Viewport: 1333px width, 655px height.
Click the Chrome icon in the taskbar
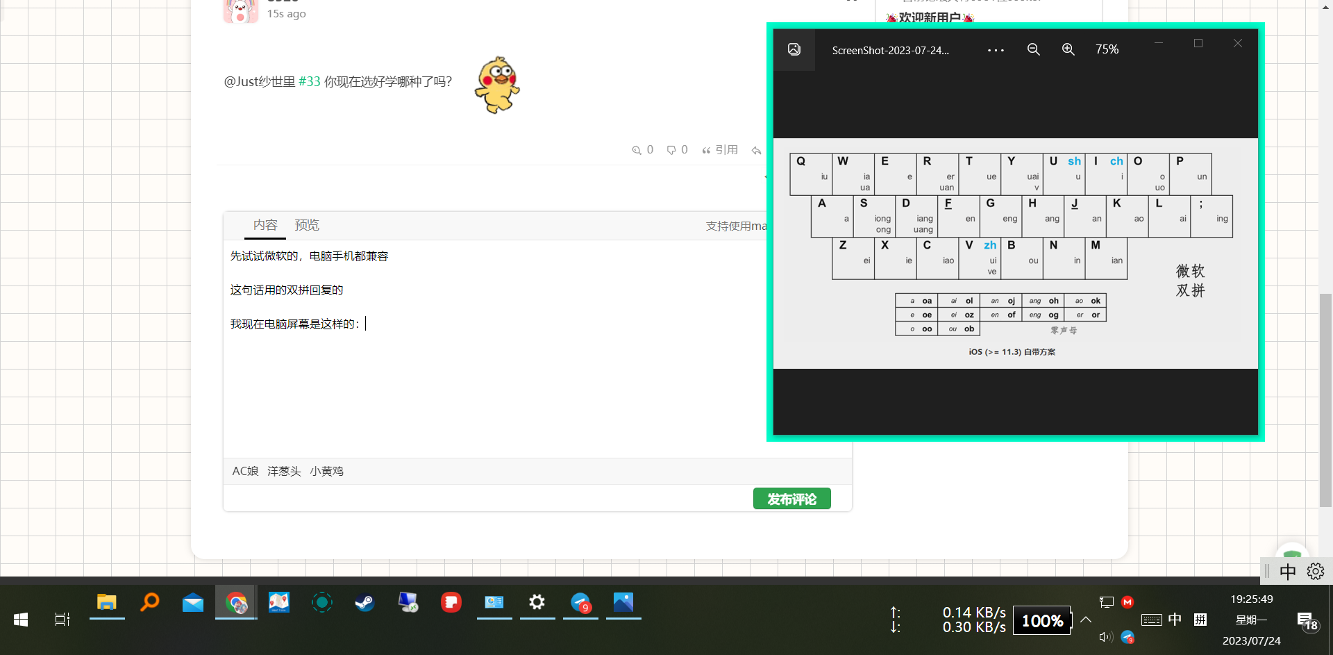(236, 602)
